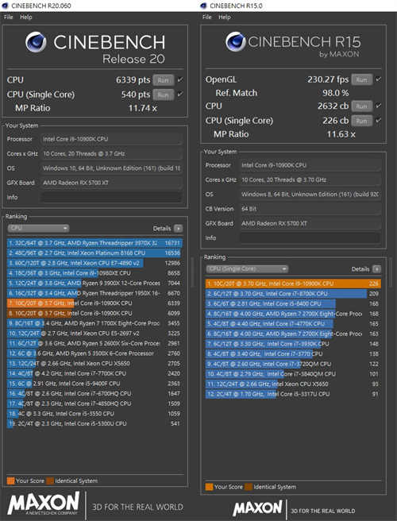Select rank 18 Core i5-3550 row
397x521 pixels.
94,414
